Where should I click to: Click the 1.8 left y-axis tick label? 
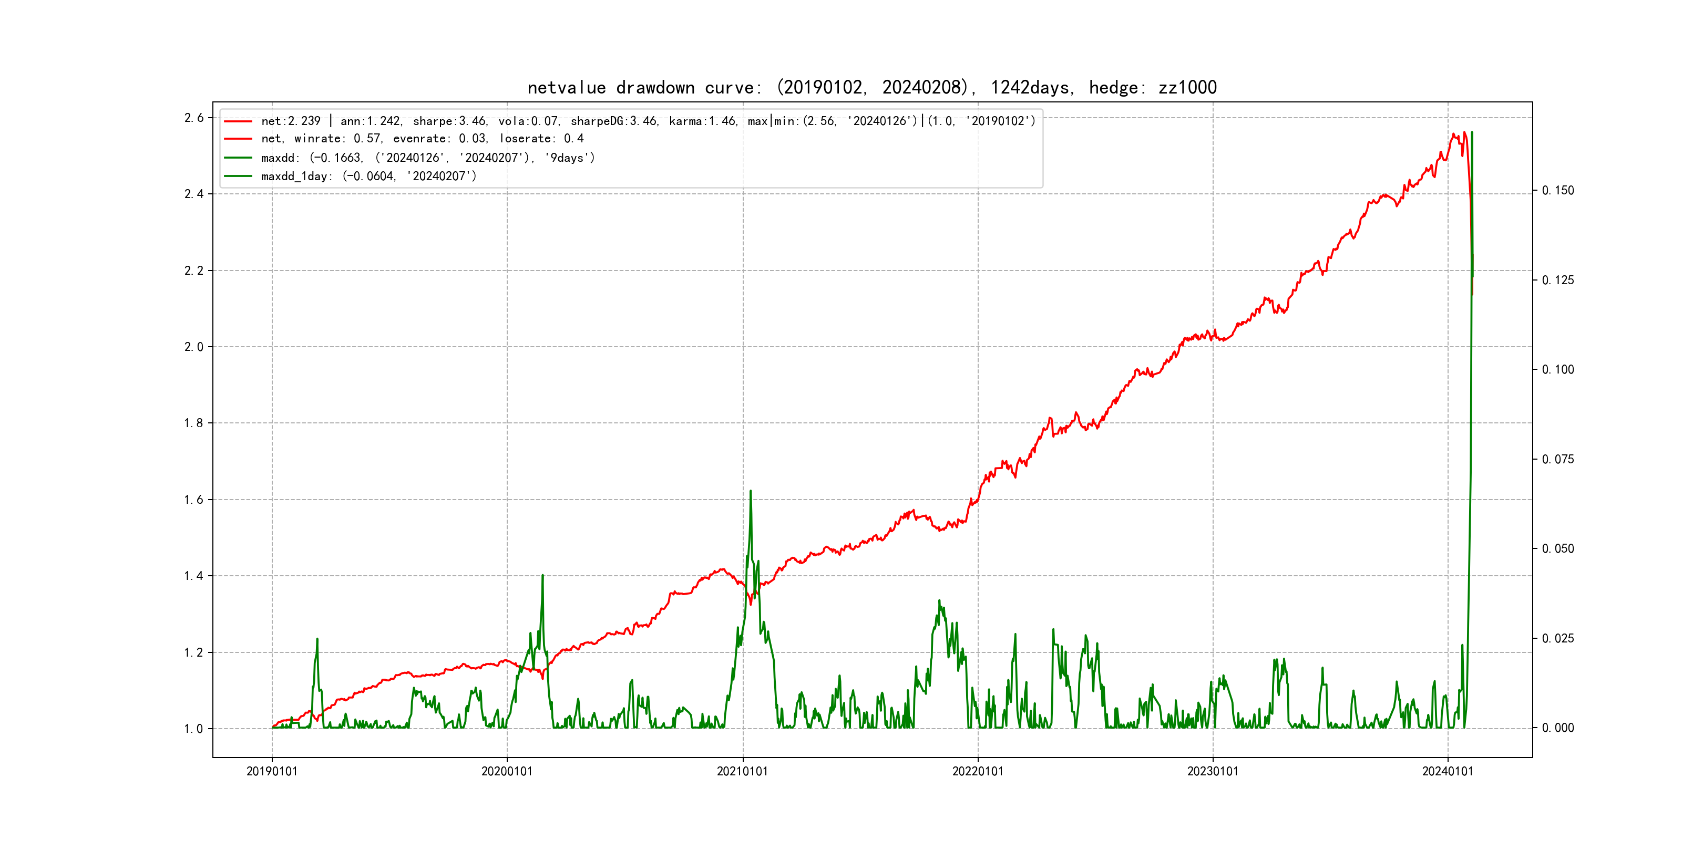194,423
